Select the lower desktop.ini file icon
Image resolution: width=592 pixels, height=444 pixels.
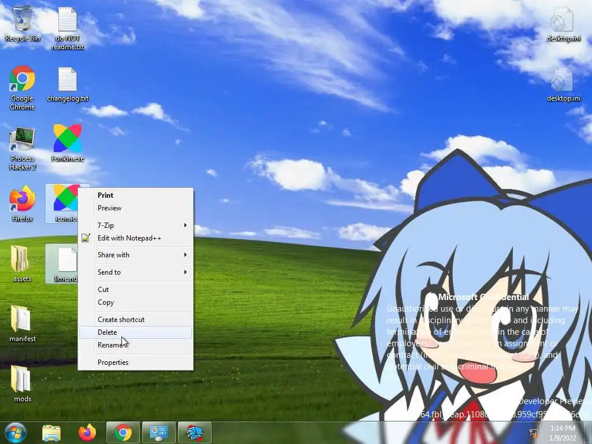coord(563,84)
